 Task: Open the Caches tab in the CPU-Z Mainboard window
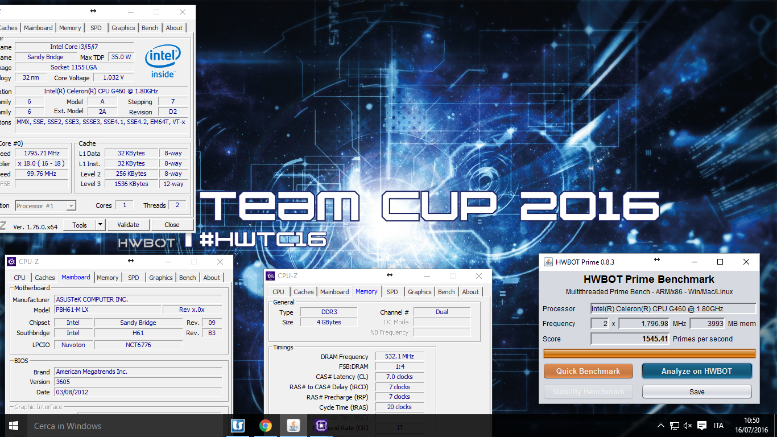(x=45, y=278)
